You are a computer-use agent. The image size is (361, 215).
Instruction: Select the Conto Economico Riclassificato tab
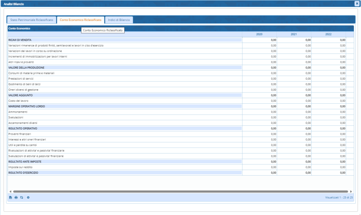click(81, 20)
